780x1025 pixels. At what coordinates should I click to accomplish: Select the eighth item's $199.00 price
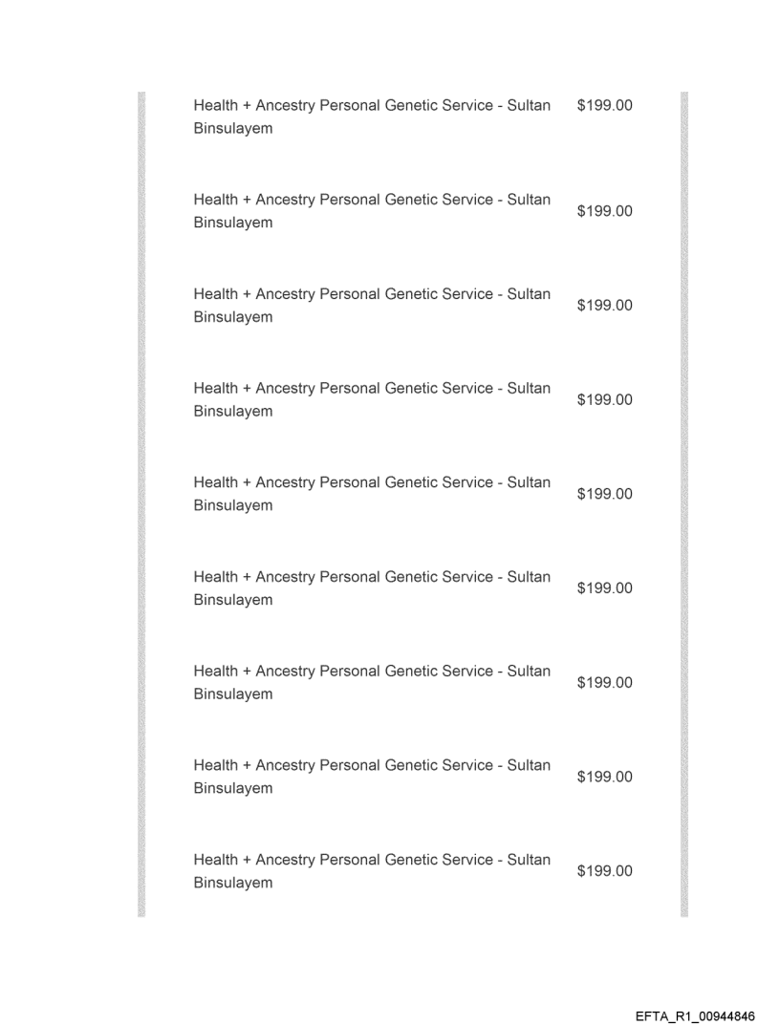click(604, 777)
